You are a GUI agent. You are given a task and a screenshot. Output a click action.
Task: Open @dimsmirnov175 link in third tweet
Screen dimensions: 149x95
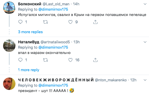pos(53,85)
